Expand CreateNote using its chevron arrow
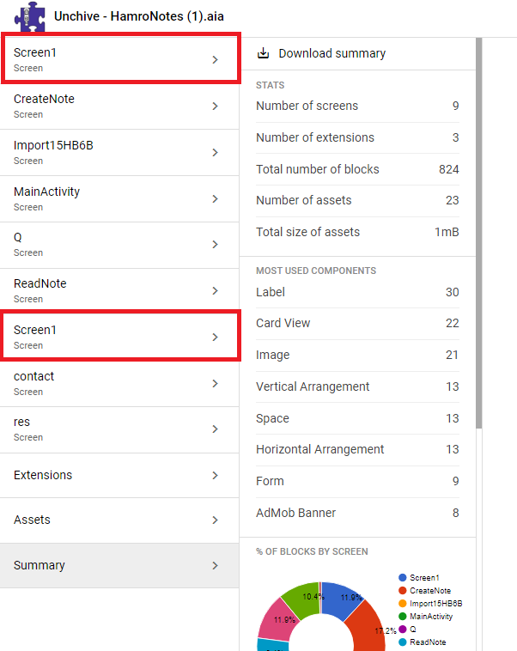This screenshot has width=517, height=651. point(215,106)
